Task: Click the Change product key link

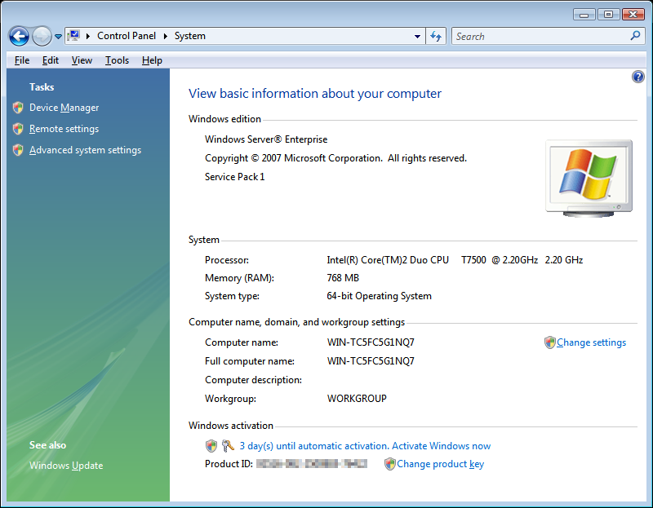Action: pos(441,464)
